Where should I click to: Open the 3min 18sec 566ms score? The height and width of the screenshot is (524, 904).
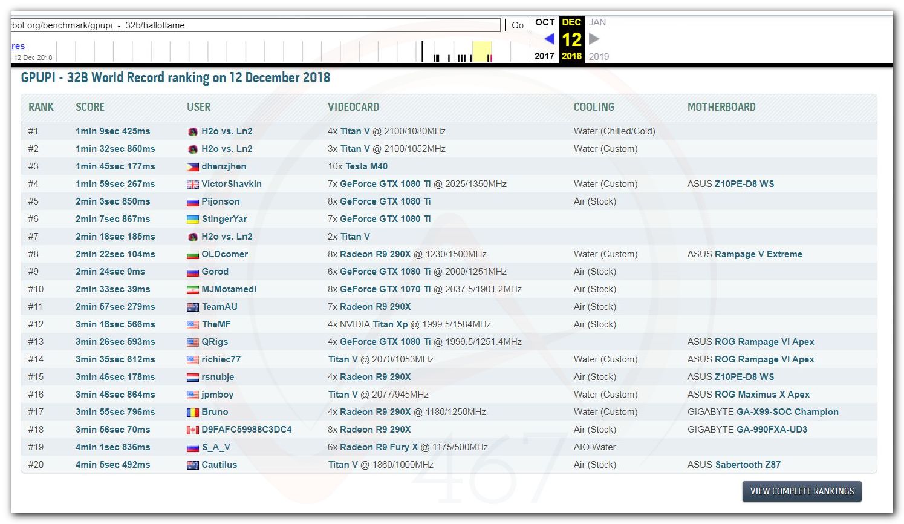(115, 324)
